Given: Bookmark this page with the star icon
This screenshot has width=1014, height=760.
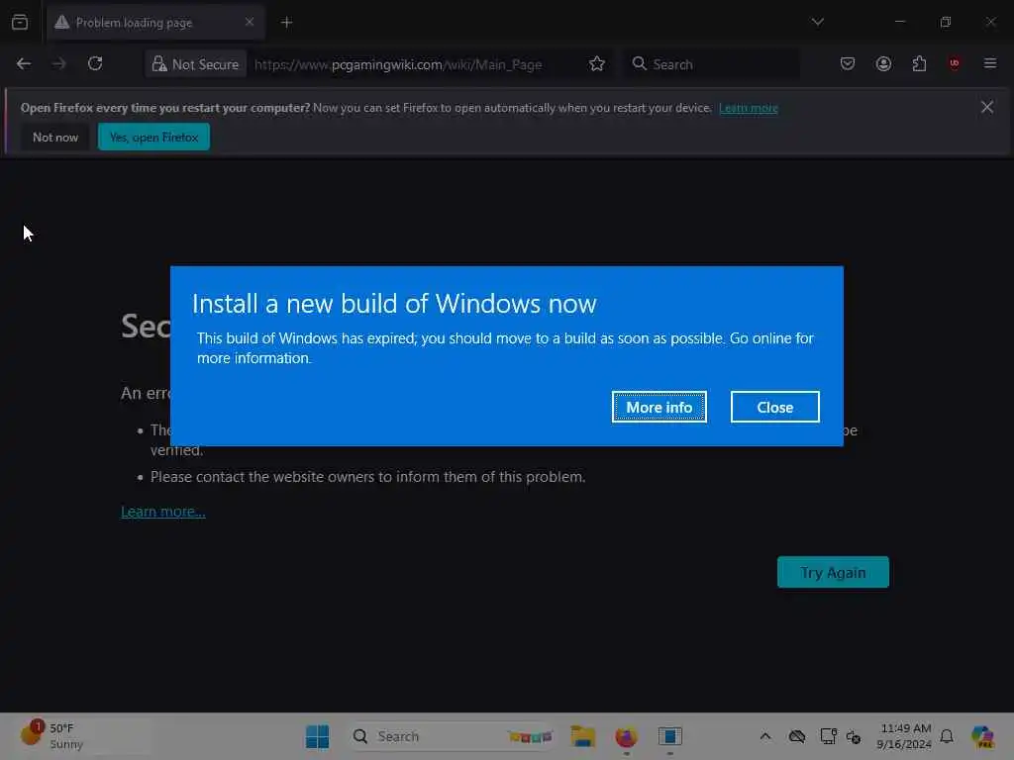Looking at the screenshot, I should click(x=597, y=64).
